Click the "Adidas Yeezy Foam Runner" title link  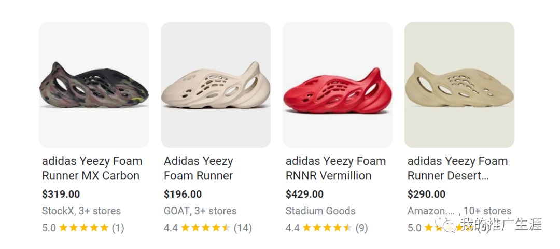(x=199, y=169)
